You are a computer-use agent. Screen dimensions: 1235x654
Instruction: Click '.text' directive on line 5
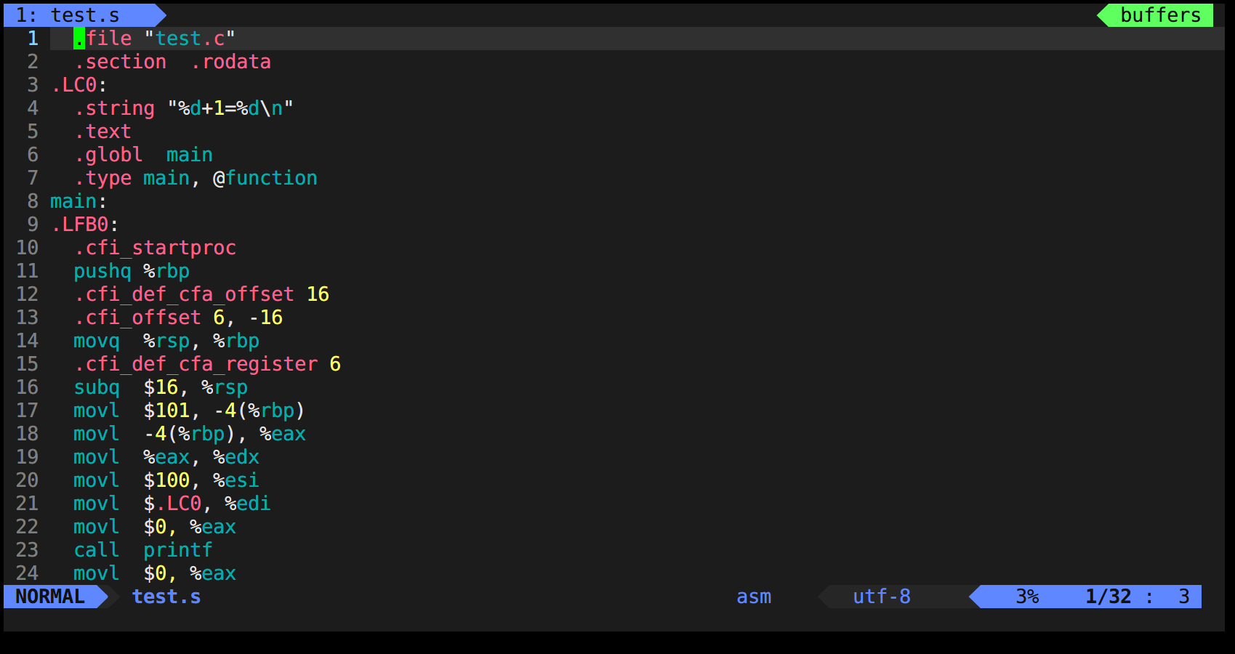102,132
